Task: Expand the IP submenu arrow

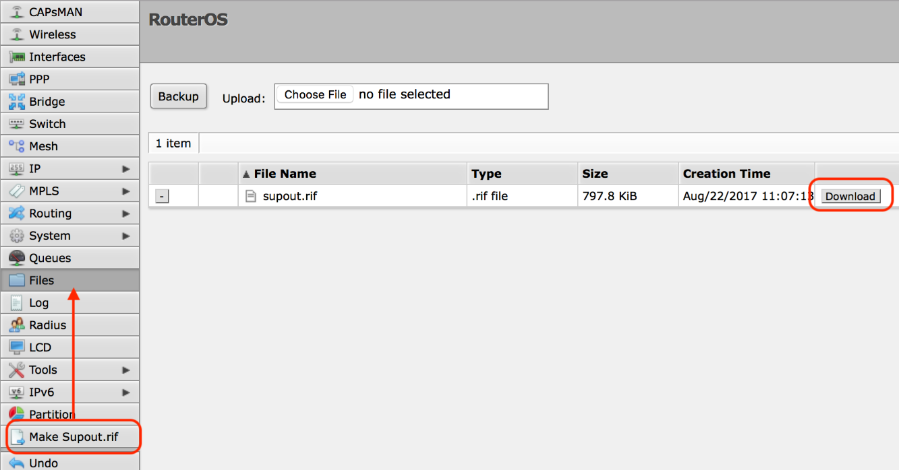Action: click(x=125, y=169)
